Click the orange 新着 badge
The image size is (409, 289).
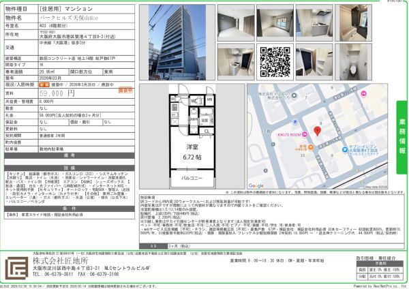[44, 85]
